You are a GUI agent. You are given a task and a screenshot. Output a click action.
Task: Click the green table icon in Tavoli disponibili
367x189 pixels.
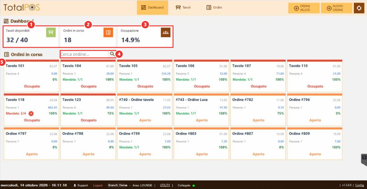click(x=51, y=32)
